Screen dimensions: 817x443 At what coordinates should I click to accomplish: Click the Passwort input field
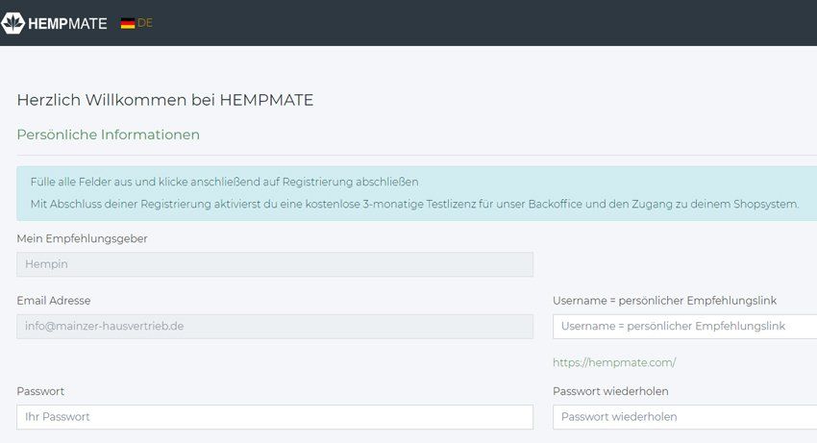pyautogui.click(x=275, y=417)
